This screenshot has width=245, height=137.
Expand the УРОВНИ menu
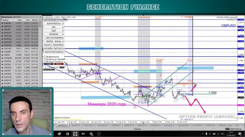pyautogui.click(x=54, y=34)
